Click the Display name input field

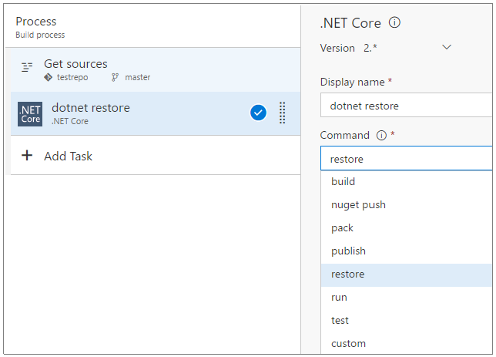(406, 106)
